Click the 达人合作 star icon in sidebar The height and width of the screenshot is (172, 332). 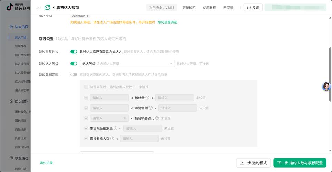11,26
